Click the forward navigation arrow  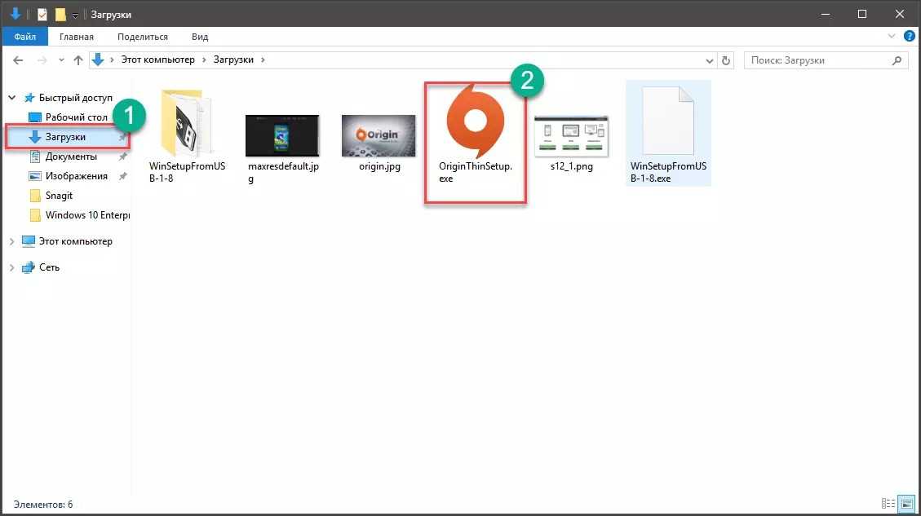pos(42,60)
